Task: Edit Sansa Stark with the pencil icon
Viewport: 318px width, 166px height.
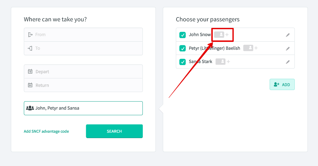Action: click(x=288, y=62)
